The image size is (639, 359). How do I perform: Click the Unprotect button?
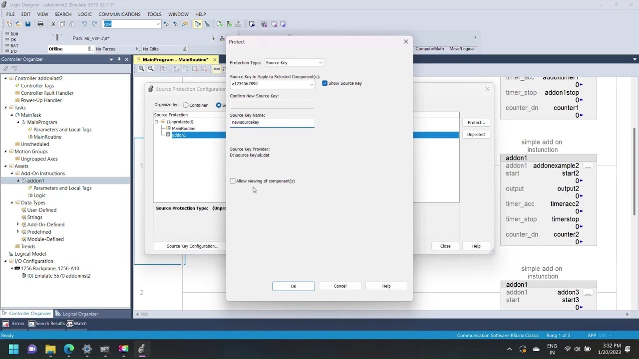[476, 135]
